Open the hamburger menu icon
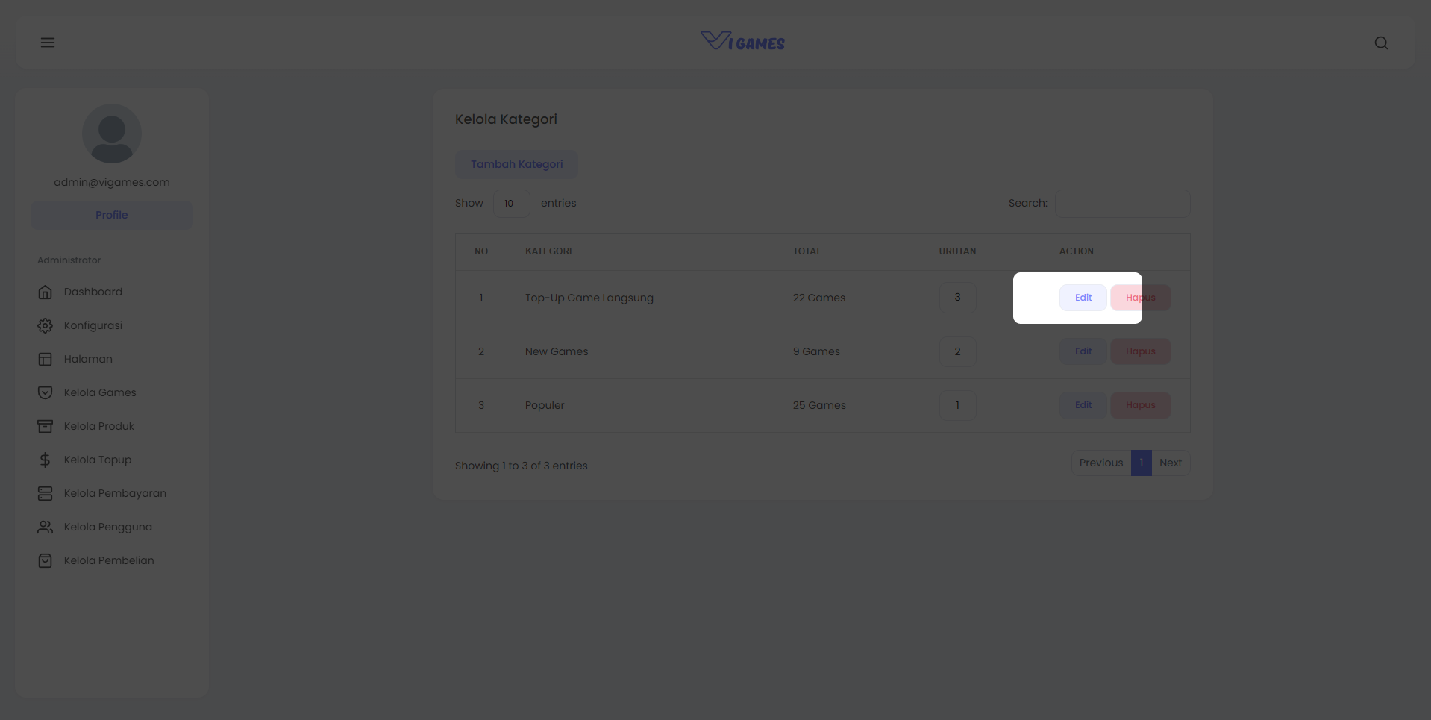This screenshot has height=720, width=1431. point(48,43)
